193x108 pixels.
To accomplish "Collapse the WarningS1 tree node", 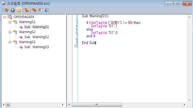I will (x=10, y=22).
